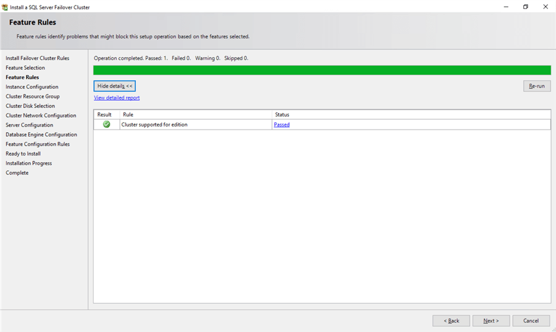Proceed with the Next button
Viewport: 556px width, 332px height.
pyautogui.click(x=491, y=321)
